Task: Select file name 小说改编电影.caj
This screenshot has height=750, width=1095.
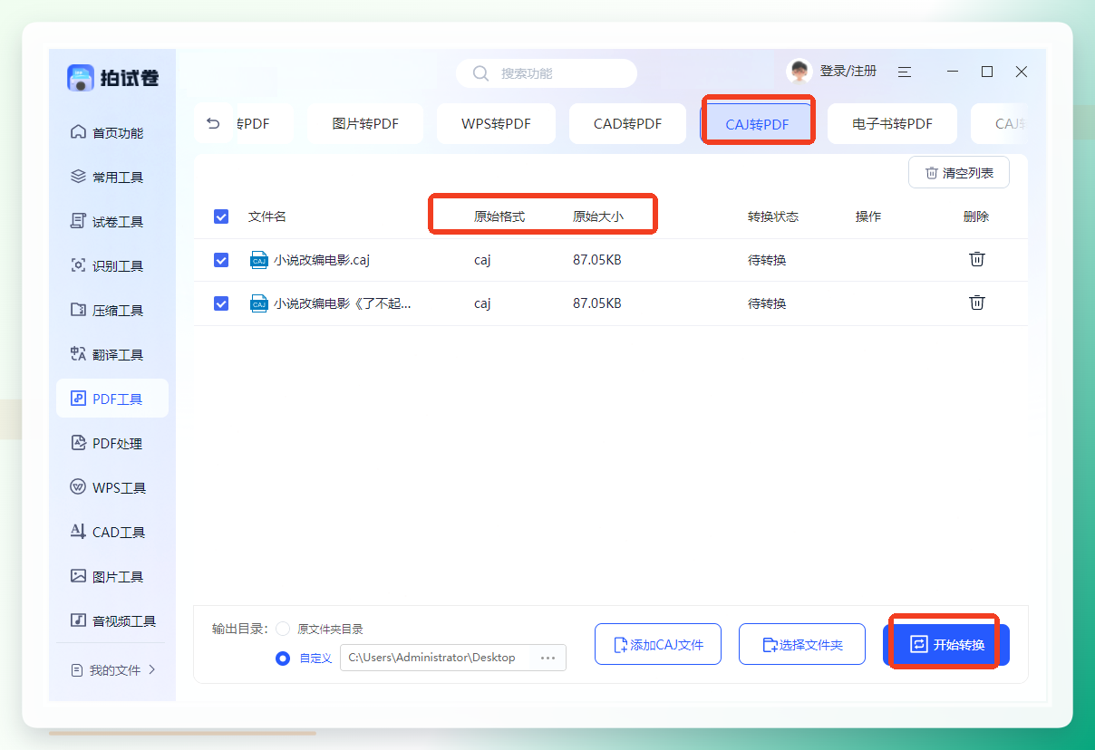Action: click(x=322, y=260)
